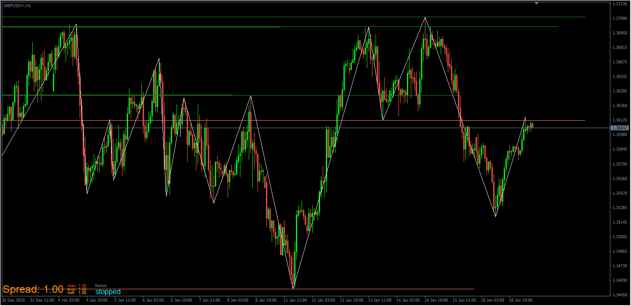Click the 1.36535 price axis label
This screenshot has height=306, width=631.
click(x=620, y=76)
